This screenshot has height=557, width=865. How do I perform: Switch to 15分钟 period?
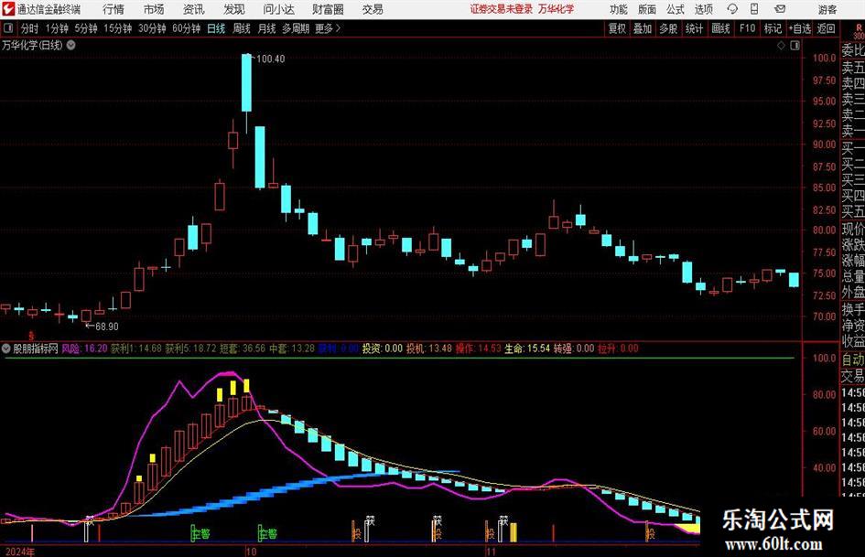coord(118,28)
